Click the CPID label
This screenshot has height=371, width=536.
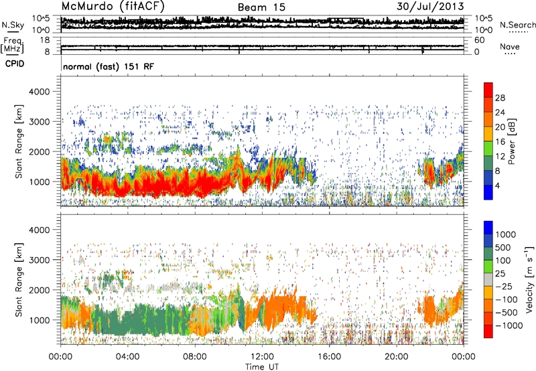[x=15, y=64]
